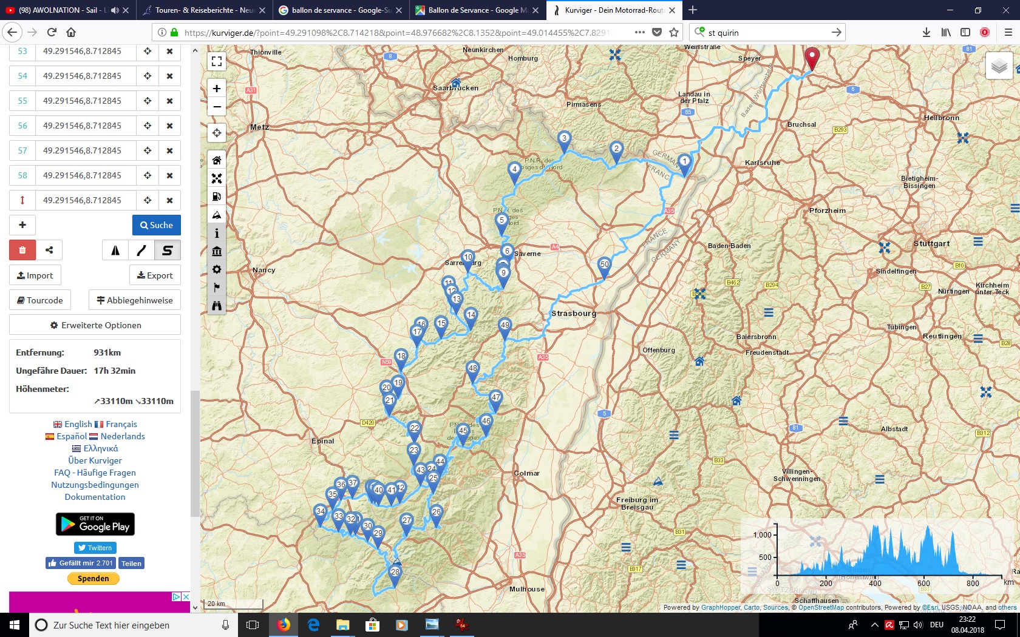Switch to Touren- & Reiseberichte tab

click(204, 10)
